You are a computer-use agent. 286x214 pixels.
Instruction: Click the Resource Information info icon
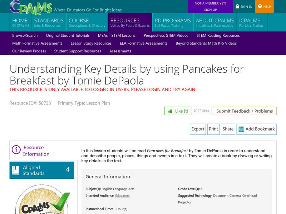(x=16, y=150)
